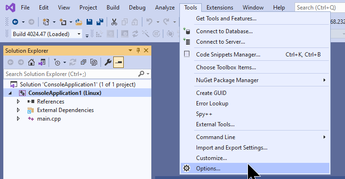This screenshot has width=345, height=179.
Task: Open the Undo history dropdown arrow
Action: point(158,22)
